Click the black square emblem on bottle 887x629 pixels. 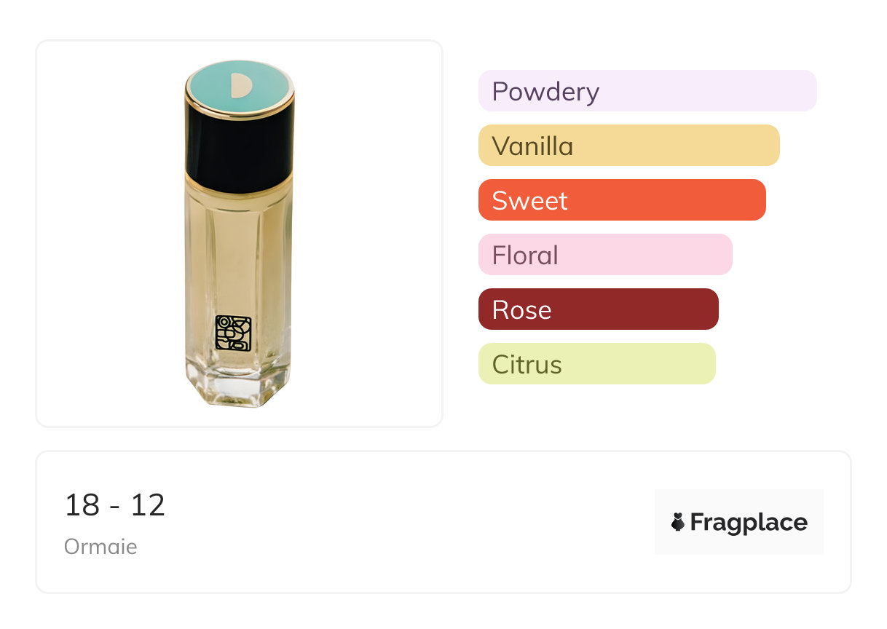pyautogui.click(x=233, y=333)
